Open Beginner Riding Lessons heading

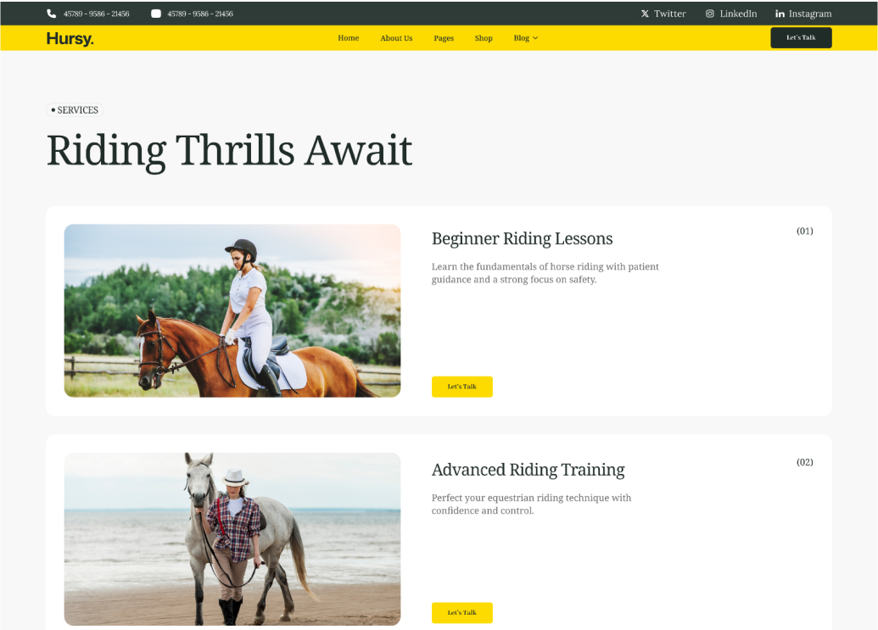click(x=522, y=239)
